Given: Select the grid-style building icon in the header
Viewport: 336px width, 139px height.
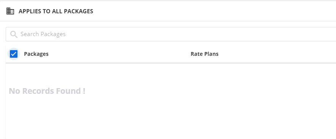Looking at the screenshot, I should (10, 11).
